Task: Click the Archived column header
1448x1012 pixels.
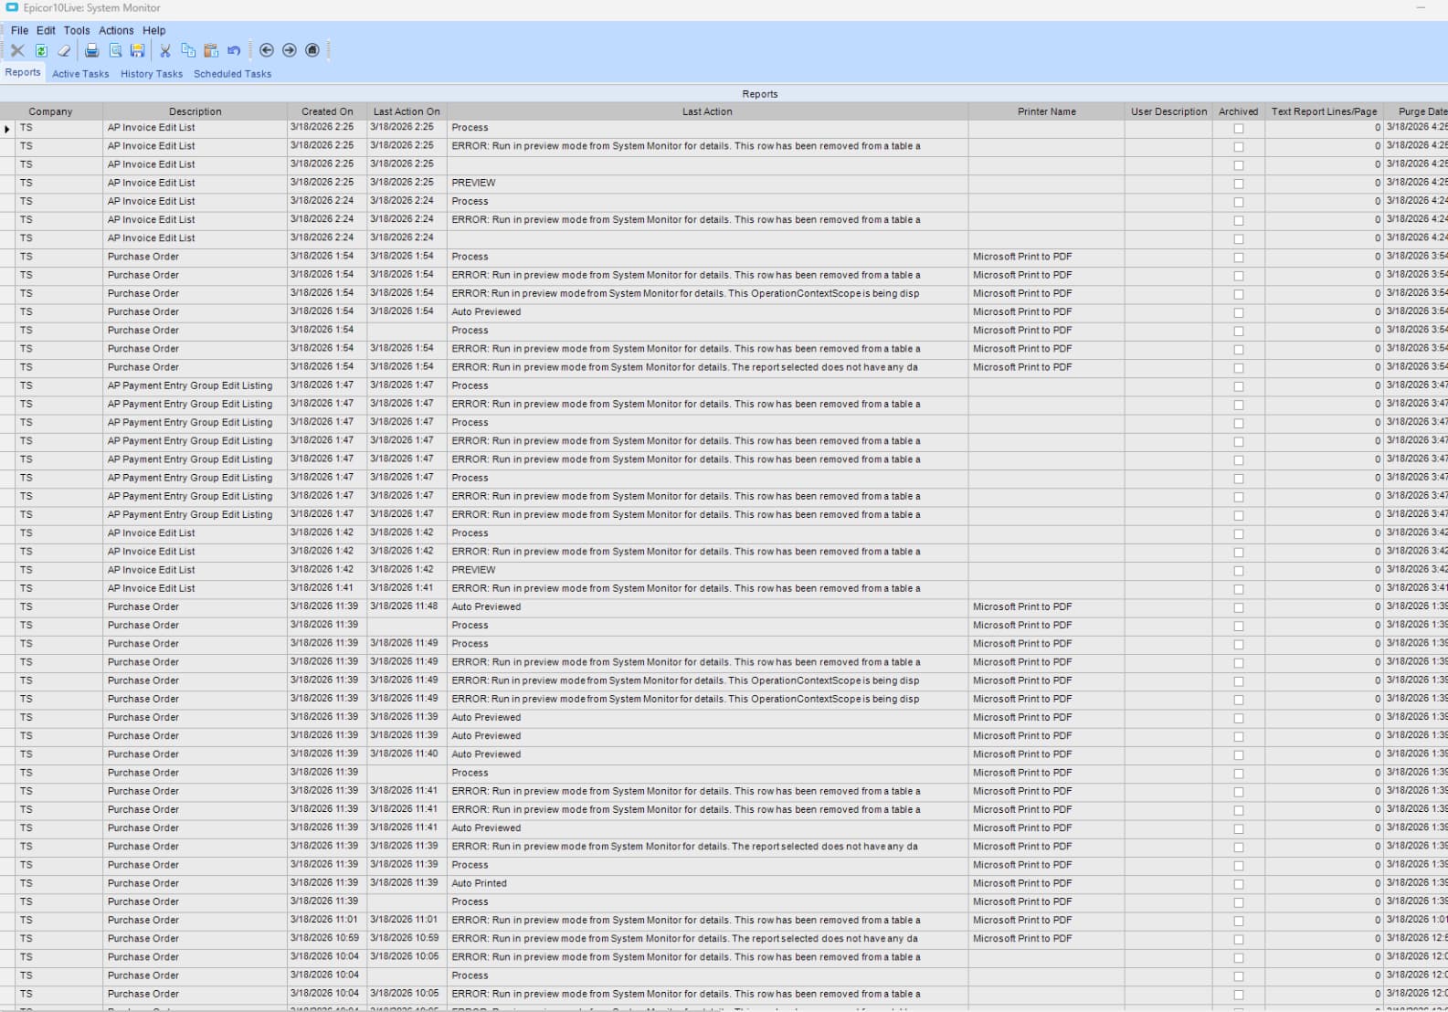Action: [x=1238, y=111]
